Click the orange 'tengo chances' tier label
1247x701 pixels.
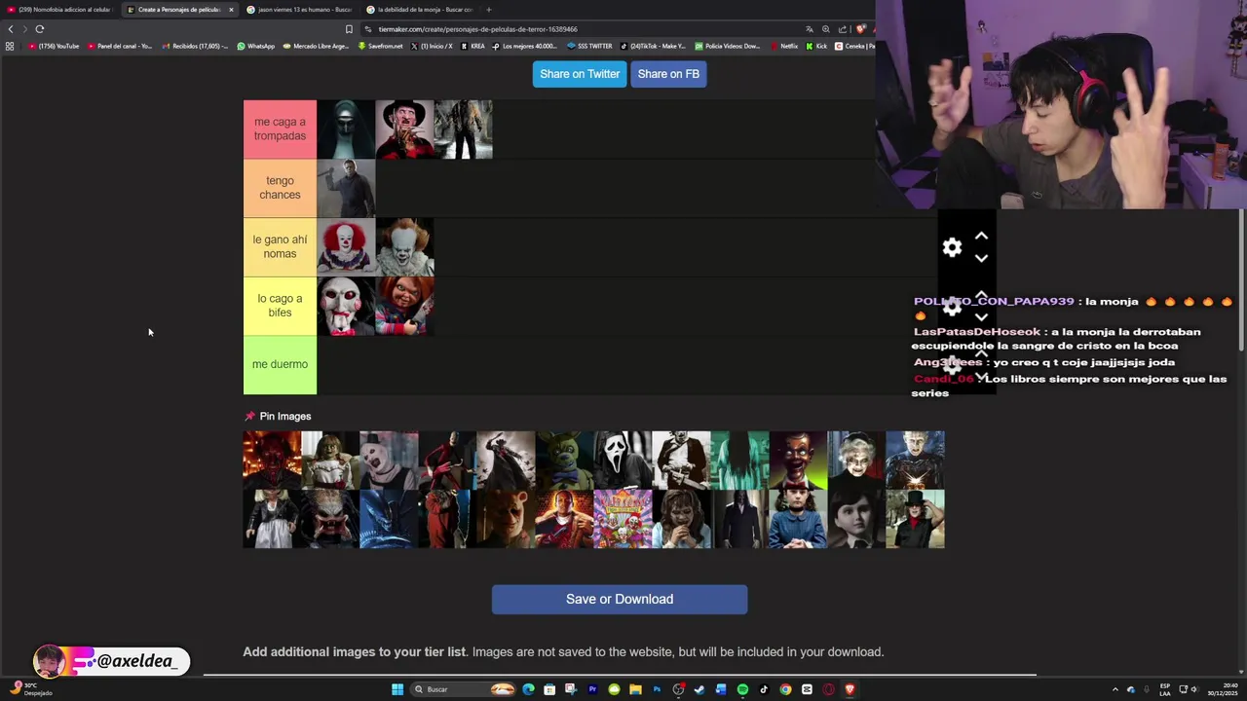280,188
